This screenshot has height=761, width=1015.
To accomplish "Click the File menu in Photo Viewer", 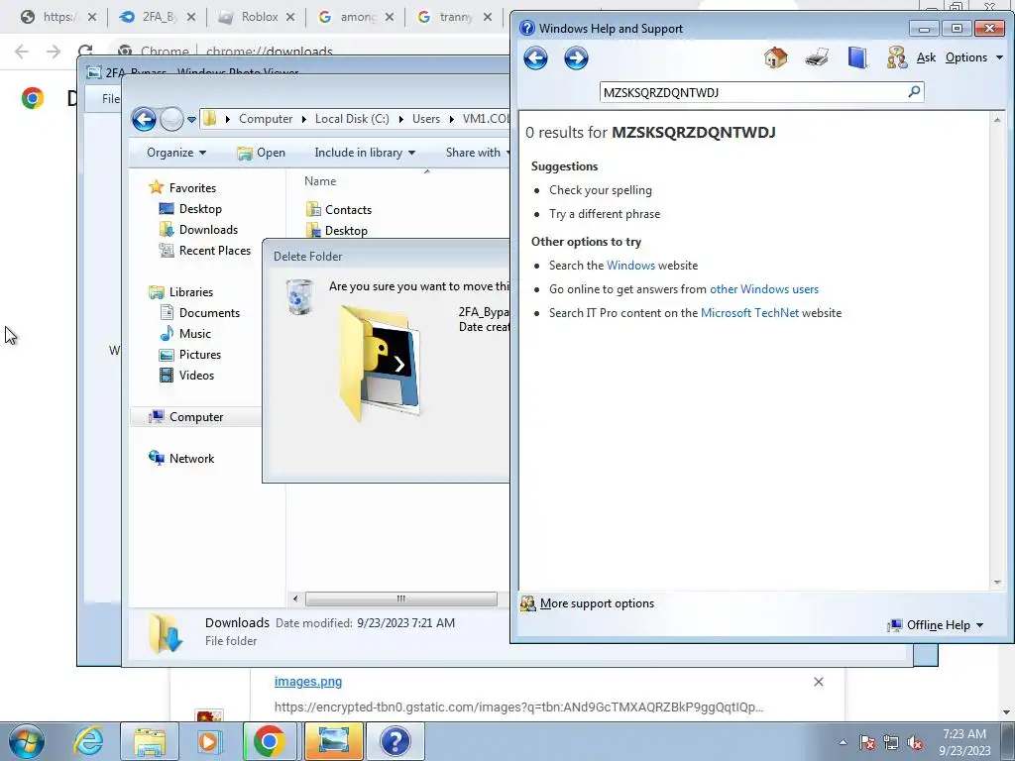I will [x=111, y=99].
